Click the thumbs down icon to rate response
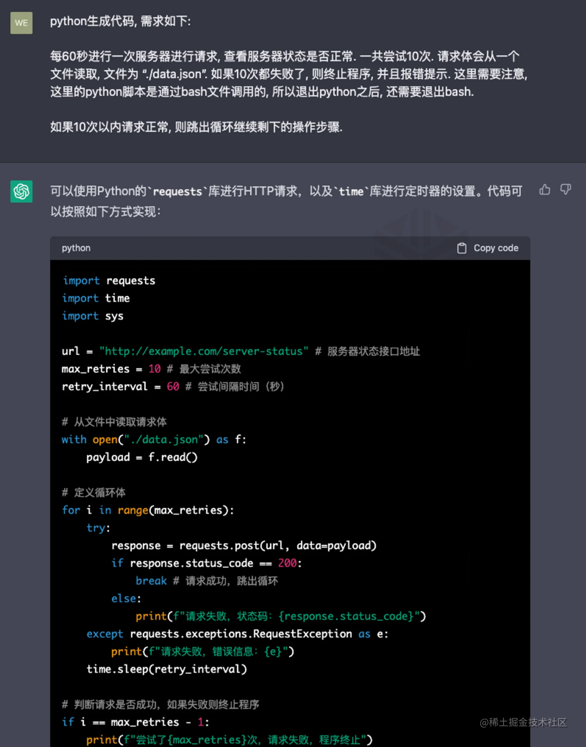Image resolution: width=586 pixels, height=747 pixels. click(566, 190)
